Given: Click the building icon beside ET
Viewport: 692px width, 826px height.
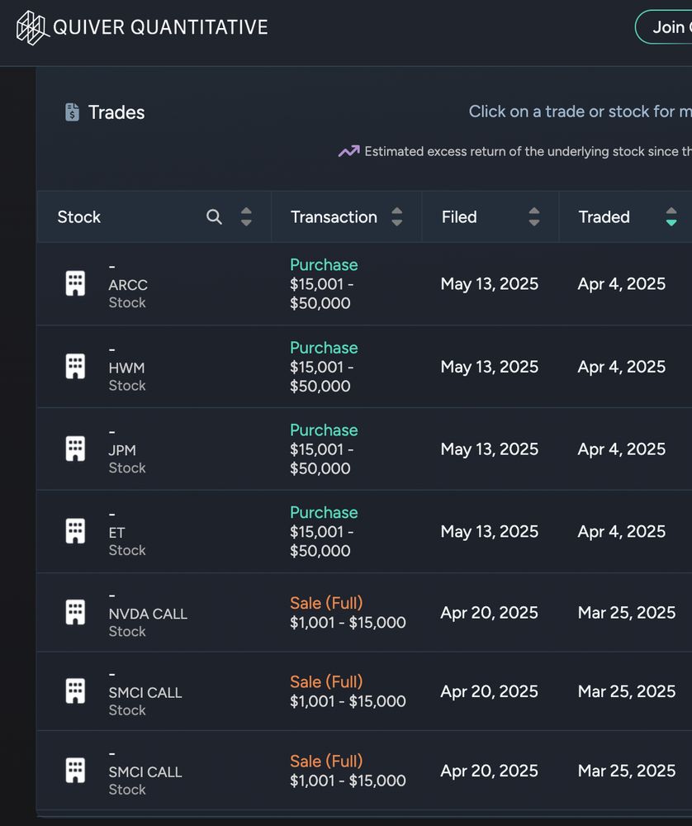Looking at the screenshot, I should point(75,531).
